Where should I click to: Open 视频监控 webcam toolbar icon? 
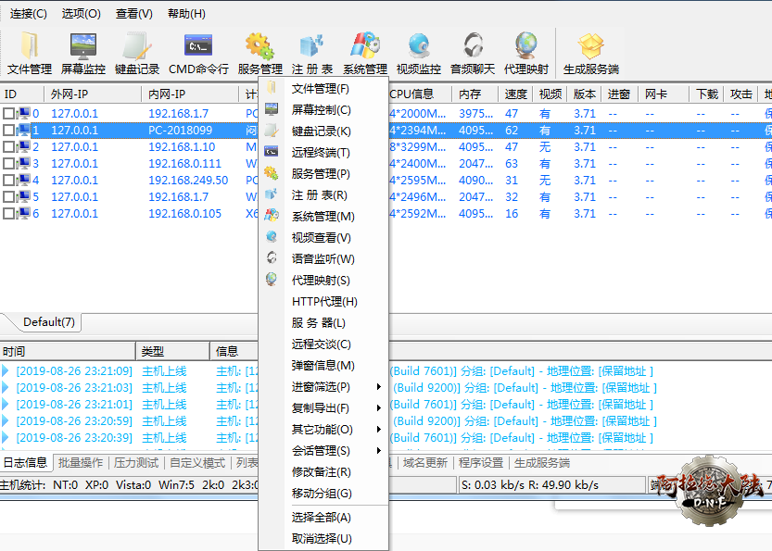point(418,54)
